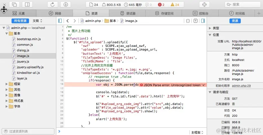Open the 控制台 tab
The height and width of the screenshot is (135, 263).
tap(200, 13)
